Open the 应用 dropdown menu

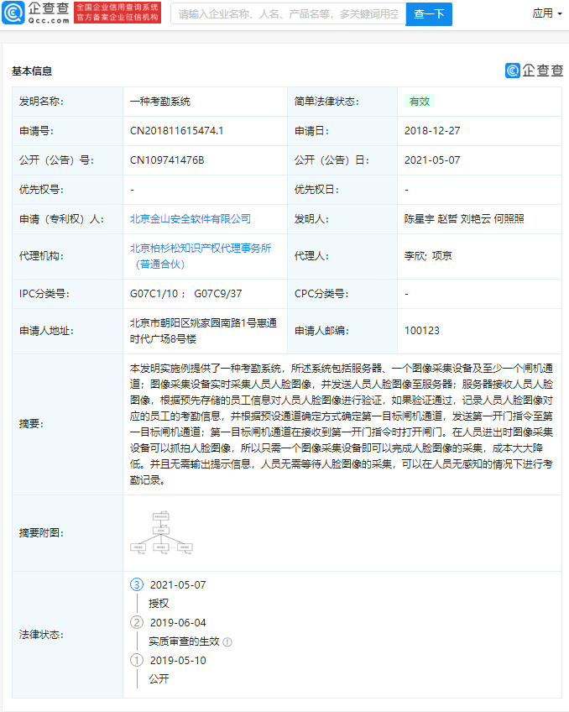click(x=547, y=13)
